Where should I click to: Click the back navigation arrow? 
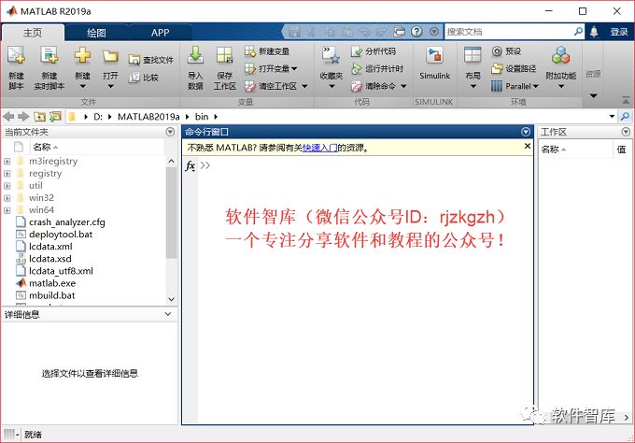[8, 117]
